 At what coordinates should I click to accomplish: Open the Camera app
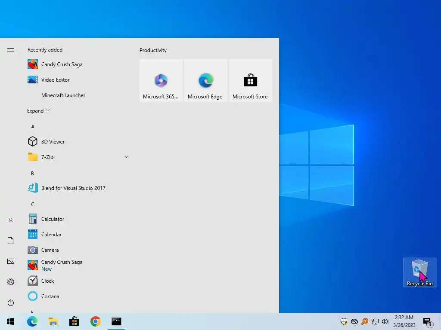(x=78, y=250)
